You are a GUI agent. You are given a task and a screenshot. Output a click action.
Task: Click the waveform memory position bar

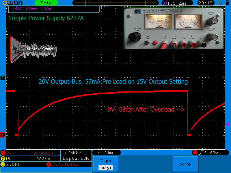click(x=115, y=3)
